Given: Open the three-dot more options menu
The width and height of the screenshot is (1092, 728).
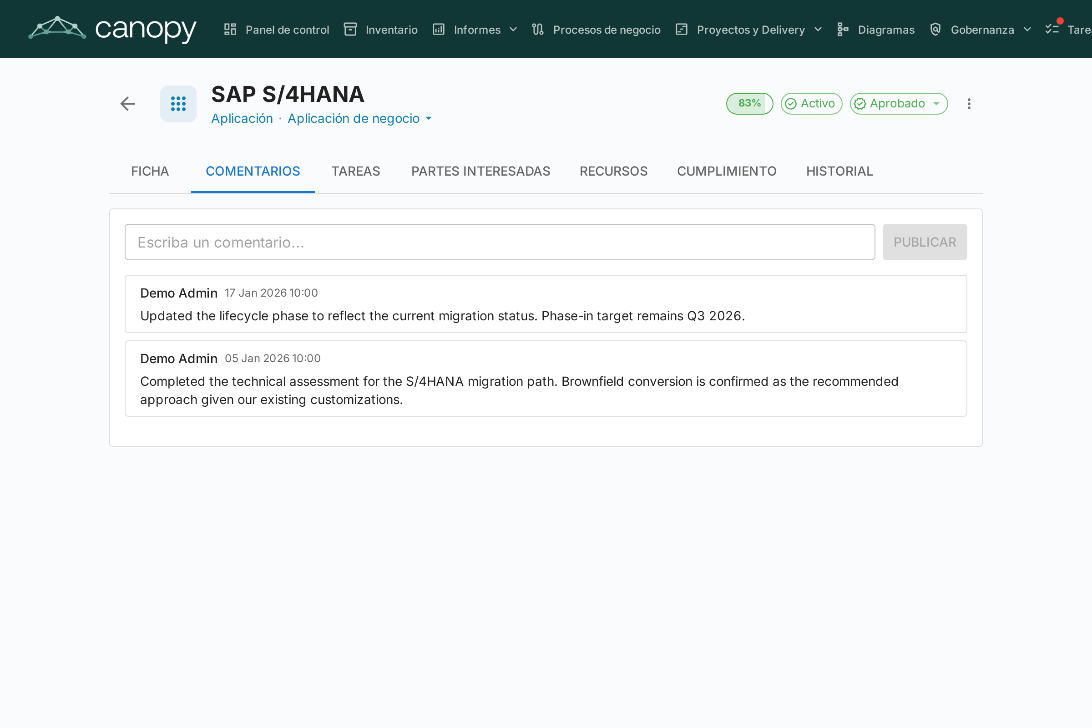Looking at the screenshot, I should point(969,104).
